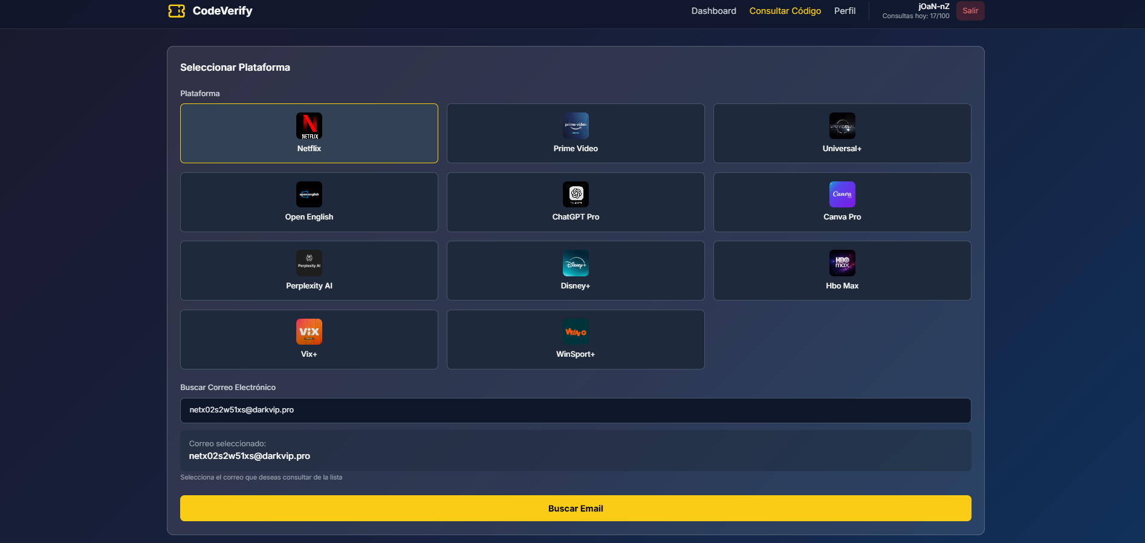Viewport: 1145px width, 543px height.
Task: Click the Disney+ platform label
Action: click(576, 286)
